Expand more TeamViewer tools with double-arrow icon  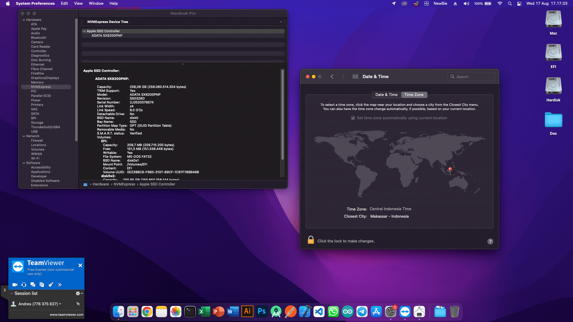click(x=60, y=285)
